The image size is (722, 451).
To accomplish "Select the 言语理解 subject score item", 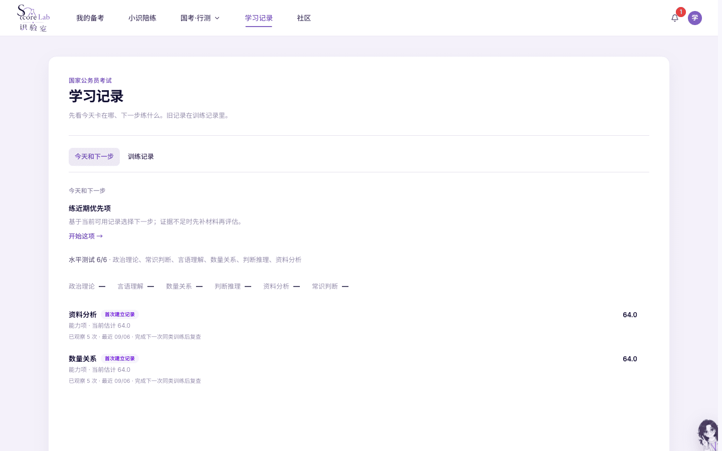I will (136, 286).
